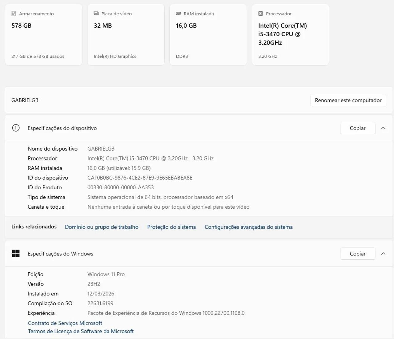Screen dimensions: 394x339
Task: Select the product ID value 00330-80000-00000-AA353
Action: [x=121, y=187]
